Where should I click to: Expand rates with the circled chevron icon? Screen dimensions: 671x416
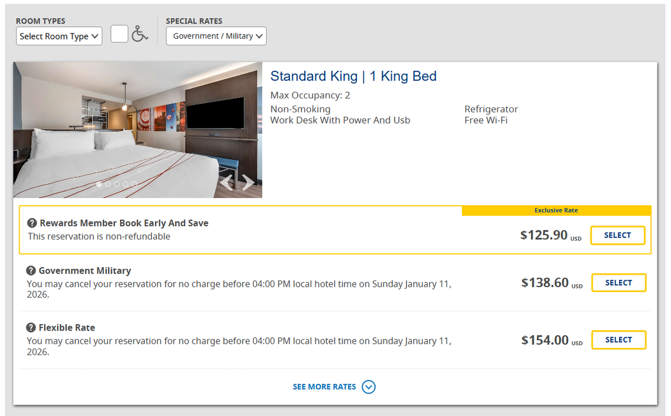[x=368, y=387]
